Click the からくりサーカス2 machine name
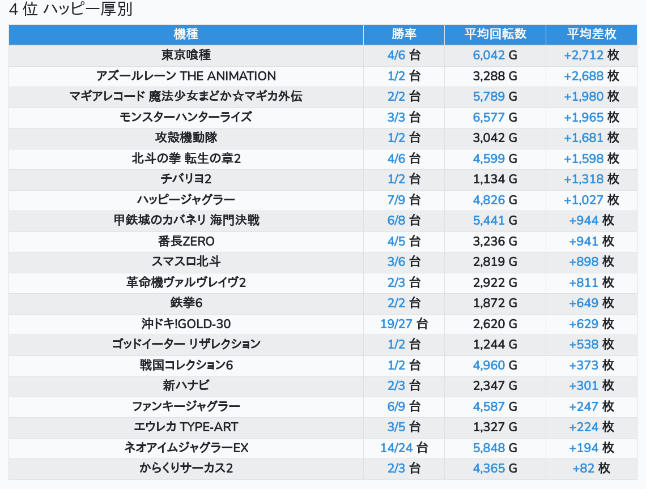 point(186,468)
